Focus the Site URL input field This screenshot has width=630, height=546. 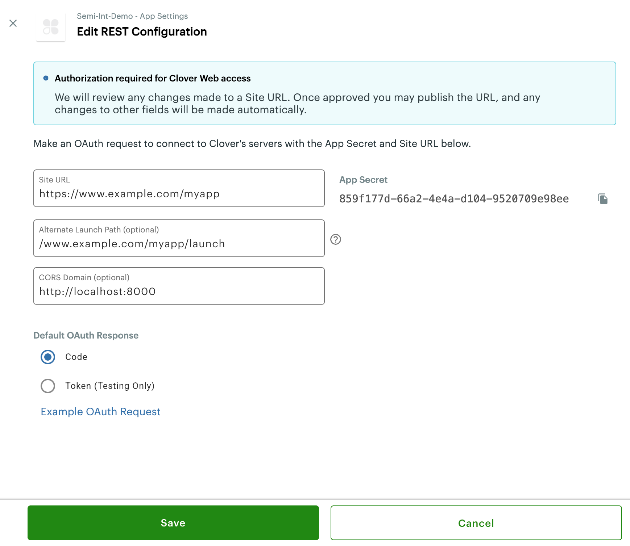(179, 188)
